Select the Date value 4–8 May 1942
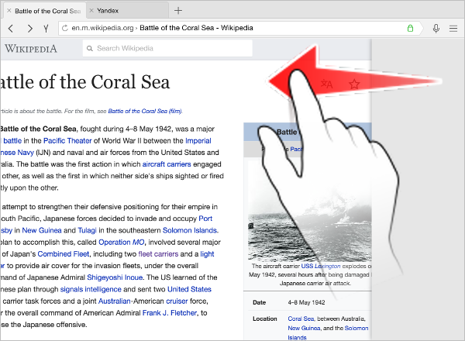The height and width of the screenshot is (341, 465). 306,303
